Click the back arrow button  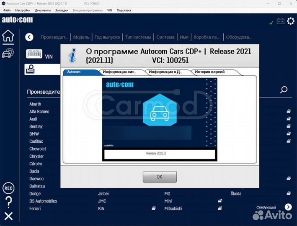29,37
